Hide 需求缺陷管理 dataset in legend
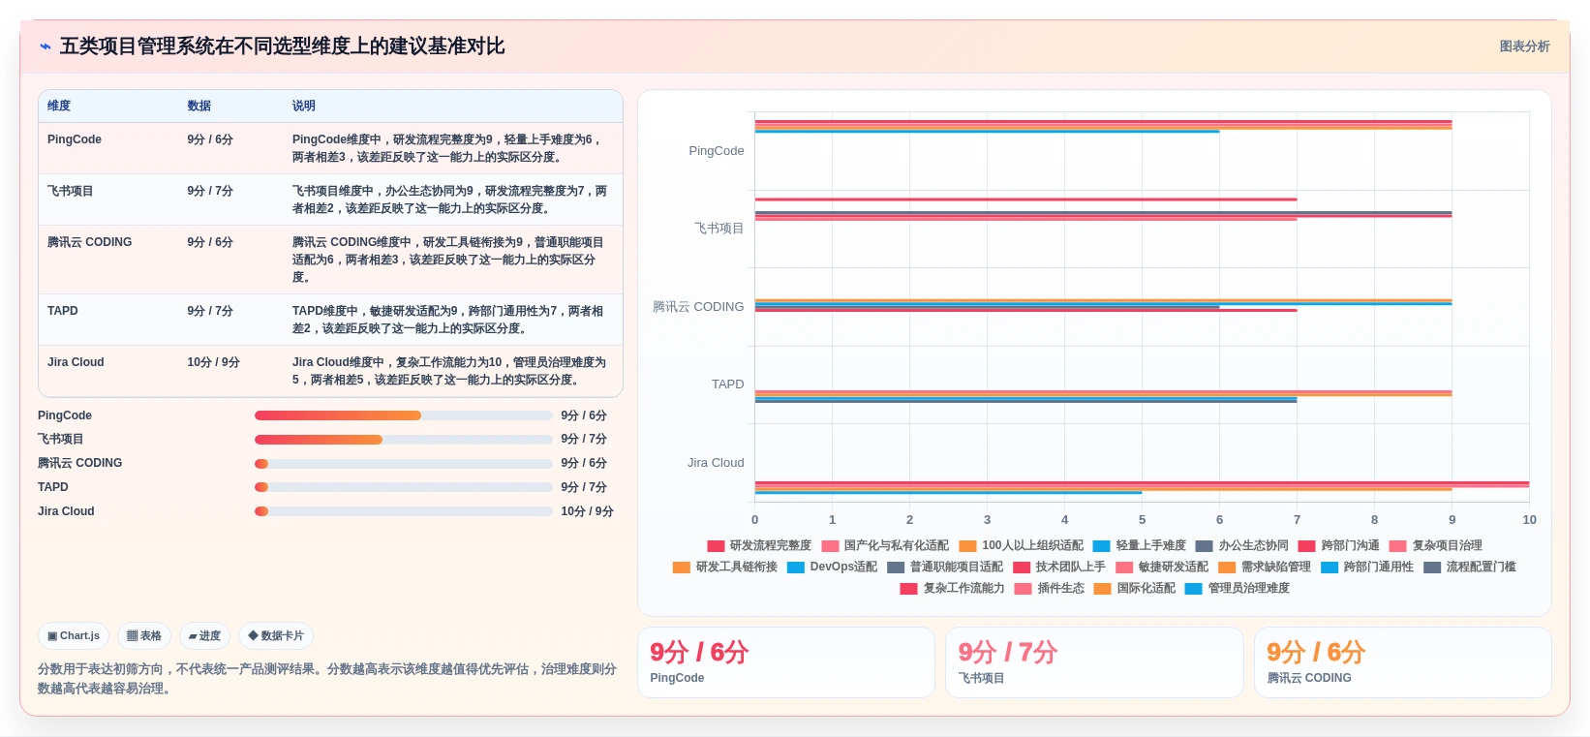This screenshot has height=737, width=1590. (1265, 568)
